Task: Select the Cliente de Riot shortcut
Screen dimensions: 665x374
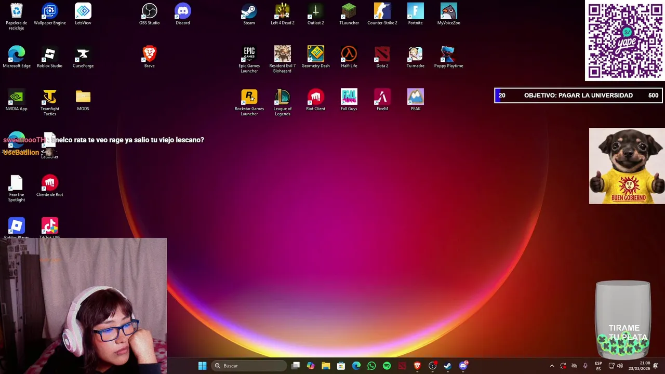Action: click(x=50, y=186)
